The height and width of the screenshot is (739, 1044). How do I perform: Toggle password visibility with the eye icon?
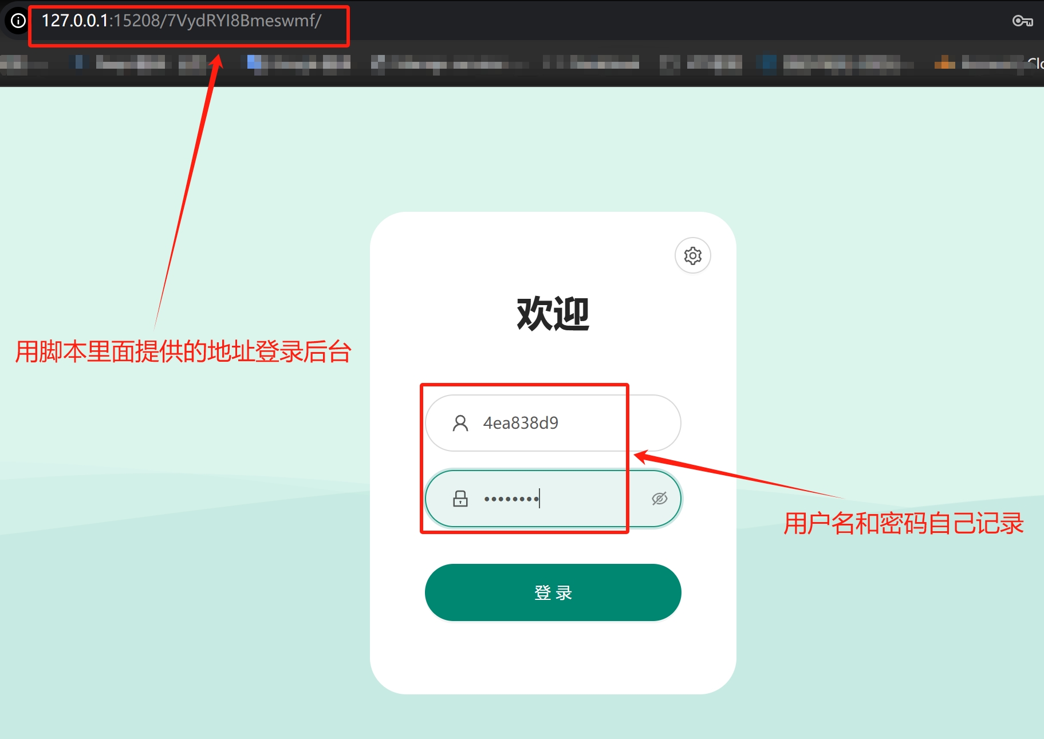[x=659, y=499]
